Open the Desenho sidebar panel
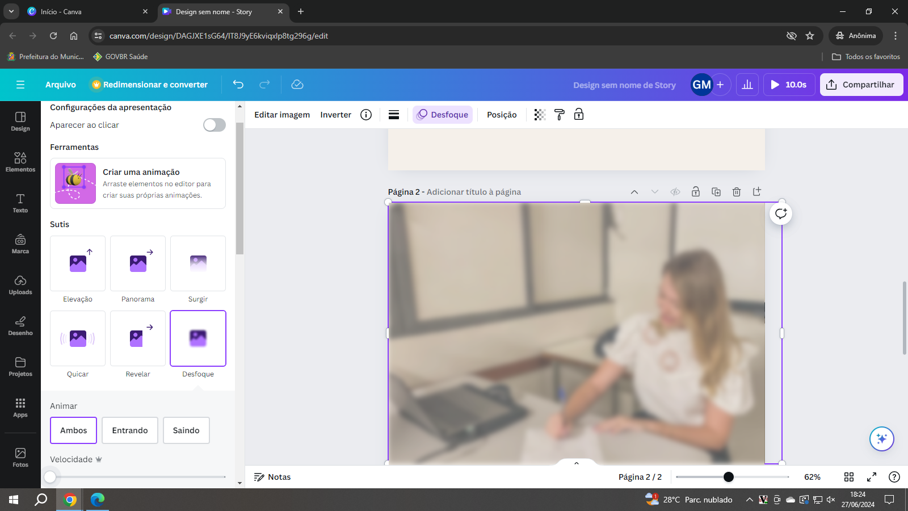Screen dimensions: 908x511 (x=20, y=326)
